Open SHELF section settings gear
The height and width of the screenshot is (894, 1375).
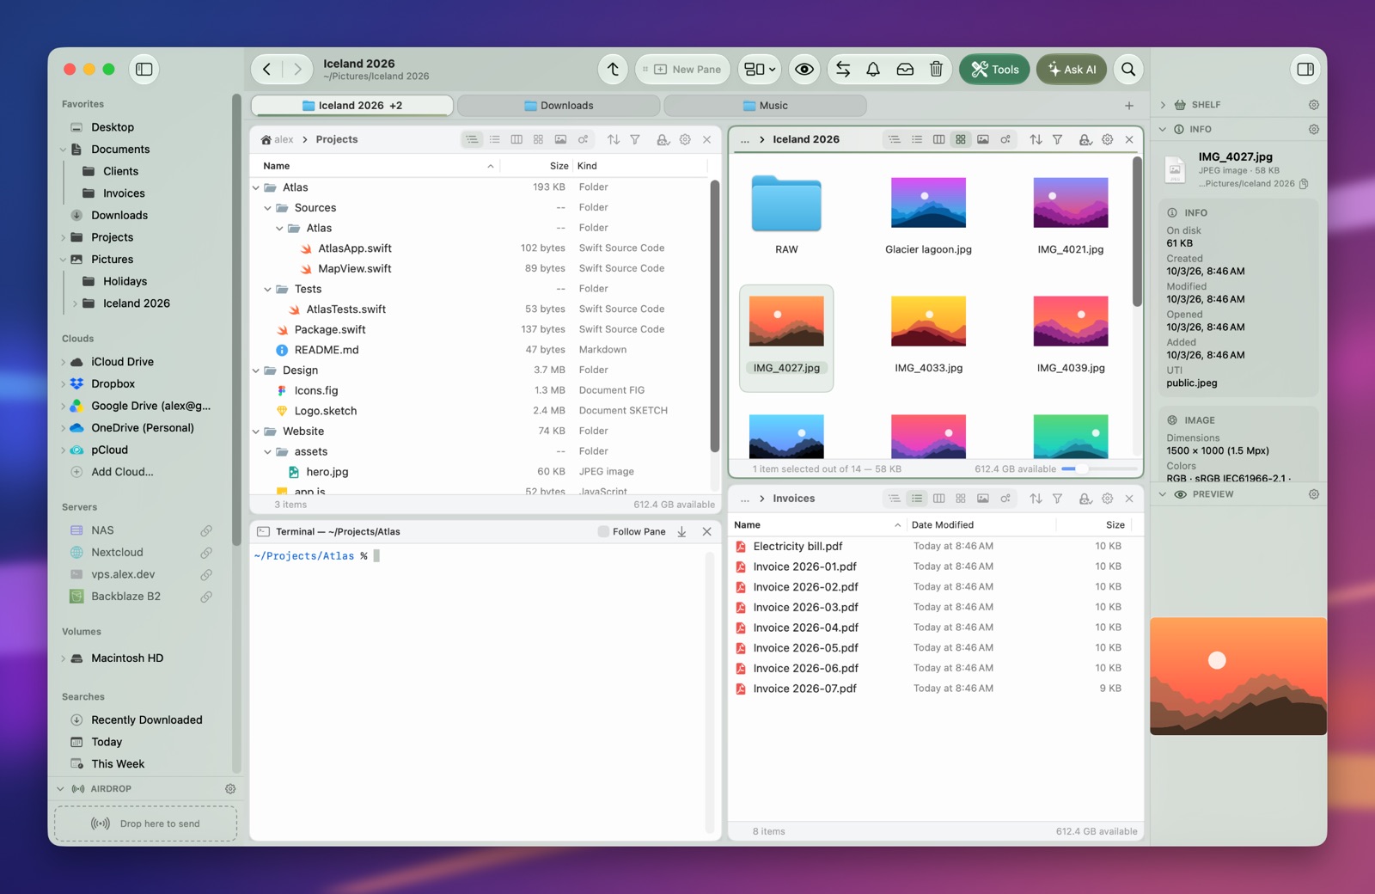click(1313, 105)
